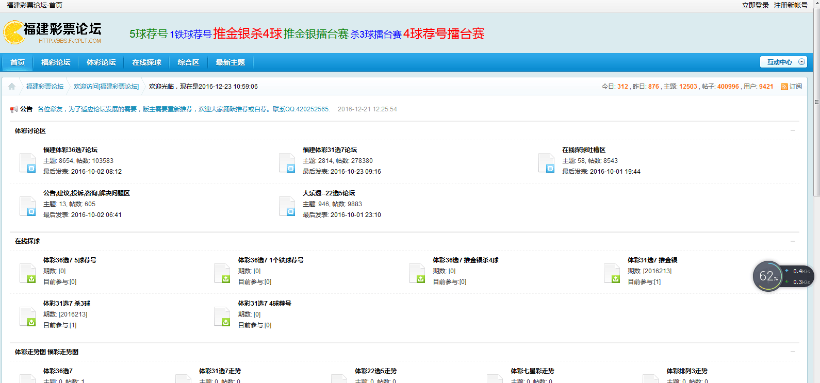Open 体彩31选7 4球荐号 title link

(x=265, y=304)
